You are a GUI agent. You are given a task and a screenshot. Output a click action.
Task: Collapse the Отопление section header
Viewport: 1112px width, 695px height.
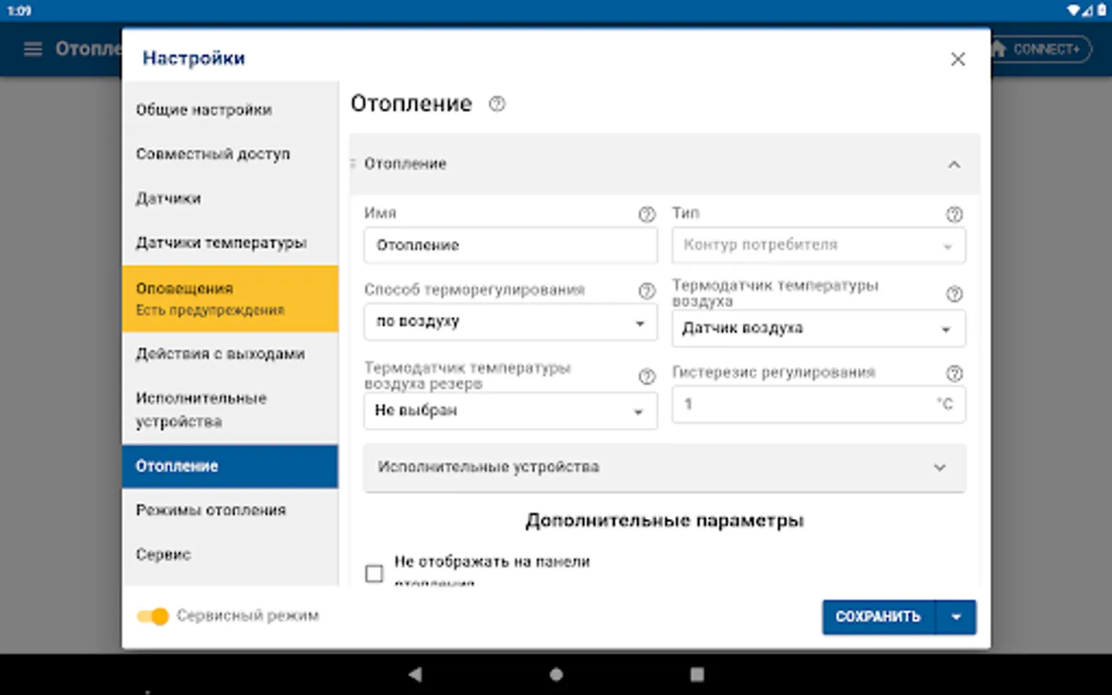[x=665, y=164]
